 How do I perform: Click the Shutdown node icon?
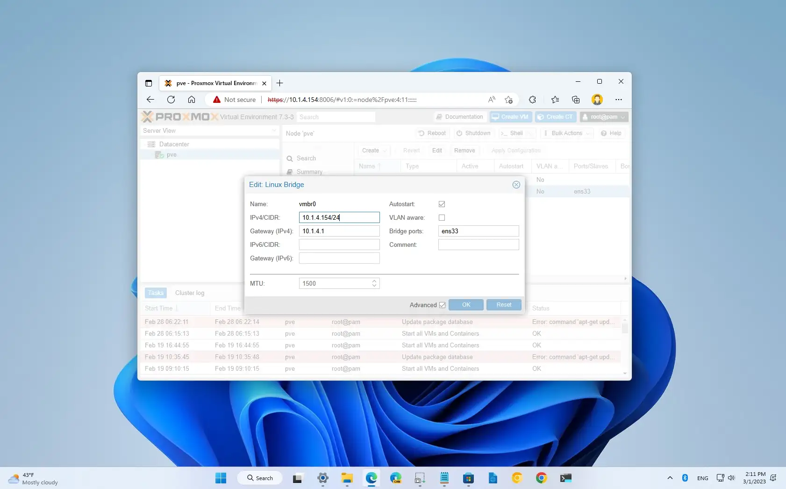coord(459,133)
